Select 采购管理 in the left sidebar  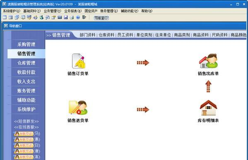coord(26,45)
